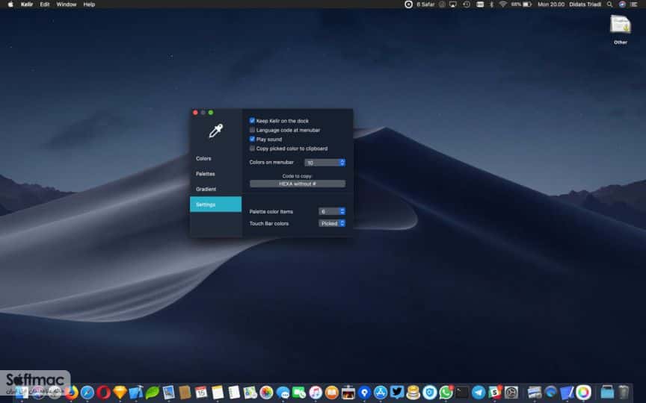Click the Spotlight search icon in menu bar
Viewport: 646px width, 403px height.
[x=609, y=4]
